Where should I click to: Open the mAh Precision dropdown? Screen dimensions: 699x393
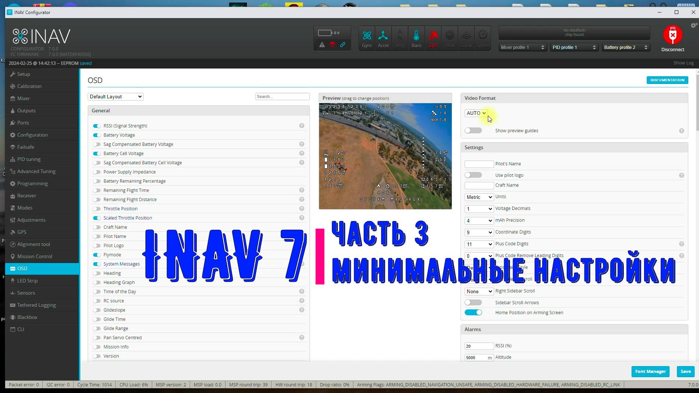(479, 221)
